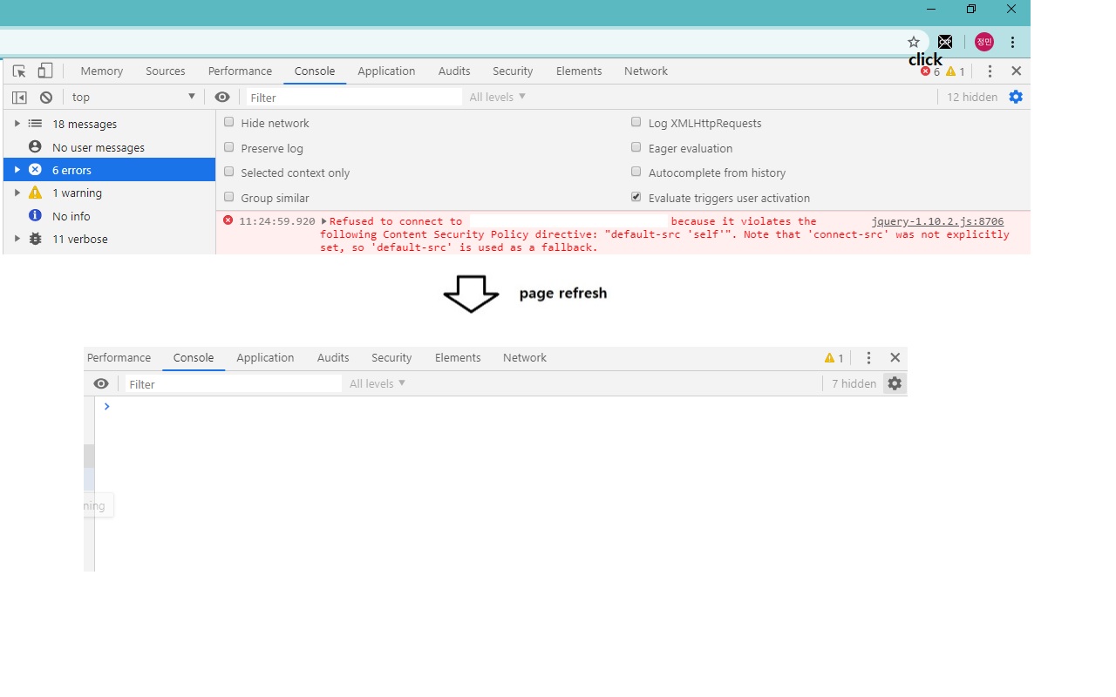Screen dimensions: 1116x697
Task: Clear the console messages
Action: [x=46, y=97]
